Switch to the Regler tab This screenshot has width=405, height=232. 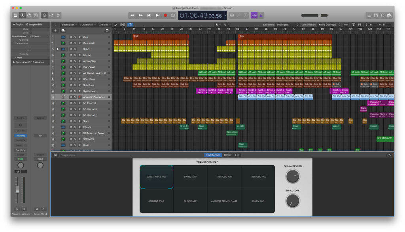click(227, 155)
